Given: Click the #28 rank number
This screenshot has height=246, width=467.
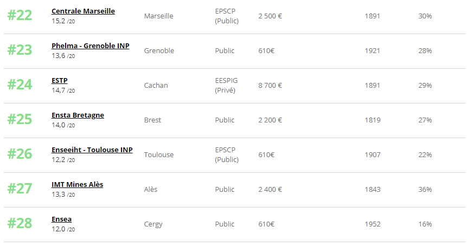Looking at the screenshot, I should [20, 223].
